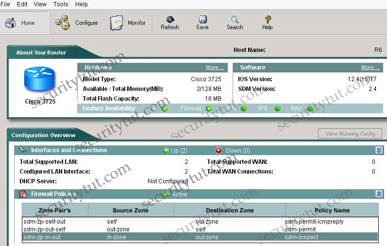Click the Destination Zone column header

point(230,210)
